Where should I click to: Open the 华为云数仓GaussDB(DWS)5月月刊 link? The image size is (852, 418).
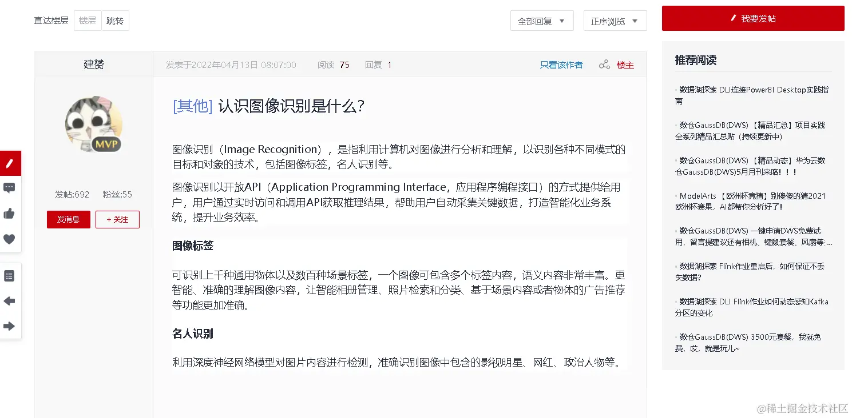coord(750,166)
